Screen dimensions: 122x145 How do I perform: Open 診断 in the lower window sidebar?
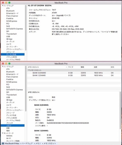click(x=8, y=128)
